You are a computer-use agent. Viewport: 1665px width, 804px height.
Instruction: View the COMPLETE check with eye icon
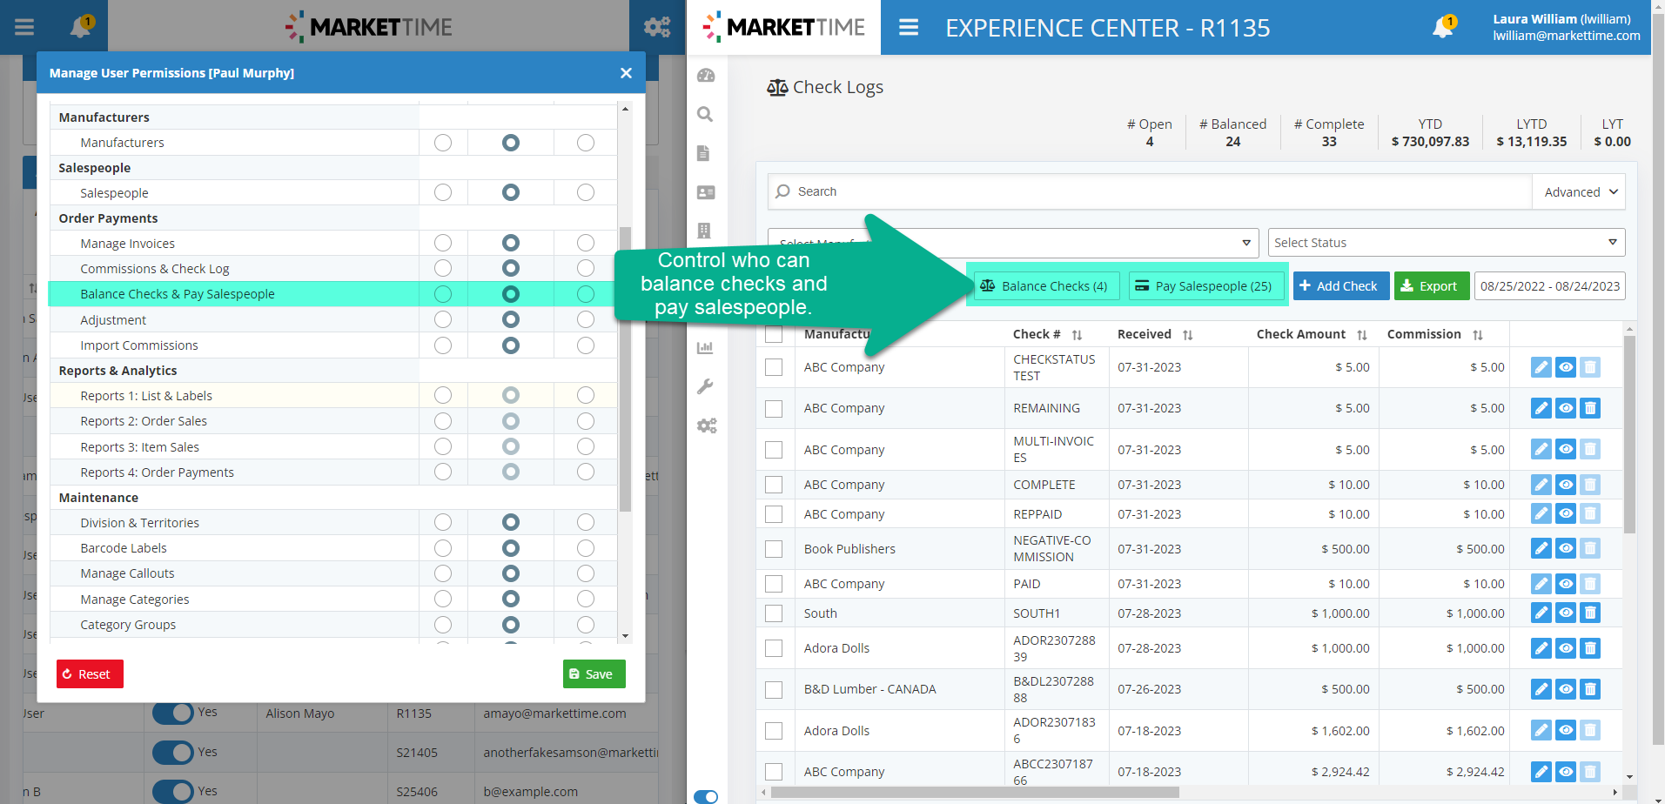click(1565, 485)
